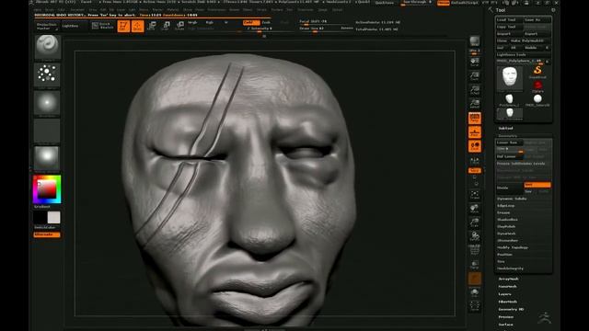The image size is (589, 331).
Task: Click the right shelf Move view icon
Action: (475, 209)
